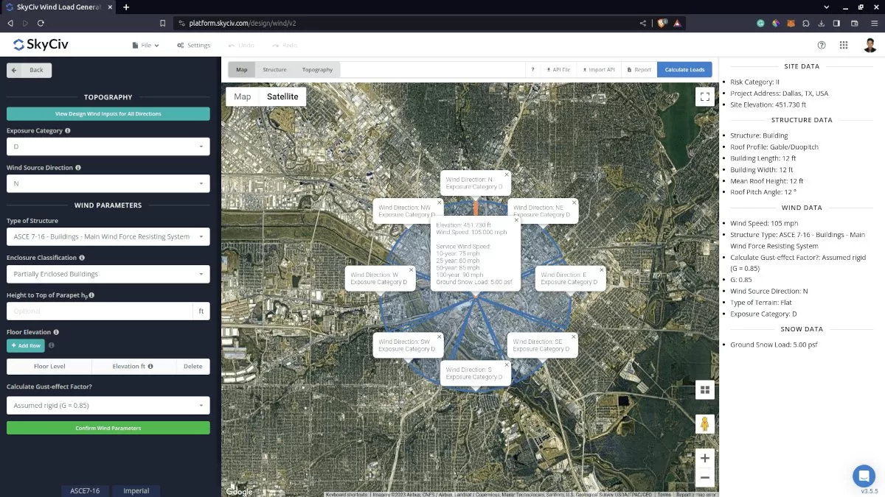Zoom out on the map
Screen dimensions: 885x497
pyautogui.click(x=704, y=477)
